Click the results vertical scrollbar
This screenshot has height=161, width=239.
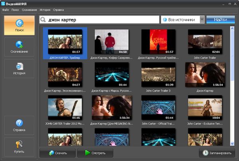pos(232,80)
